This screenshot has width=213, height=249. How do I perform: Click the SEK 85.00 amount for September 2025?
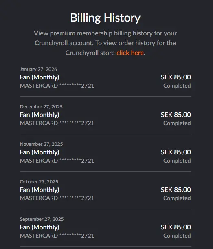point(176,227)
